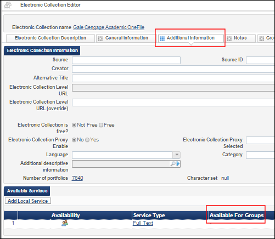Switch to the Additional Information tab
This screenshot has height=239, width=275.
pyautogui.click(x=191, y=38)
